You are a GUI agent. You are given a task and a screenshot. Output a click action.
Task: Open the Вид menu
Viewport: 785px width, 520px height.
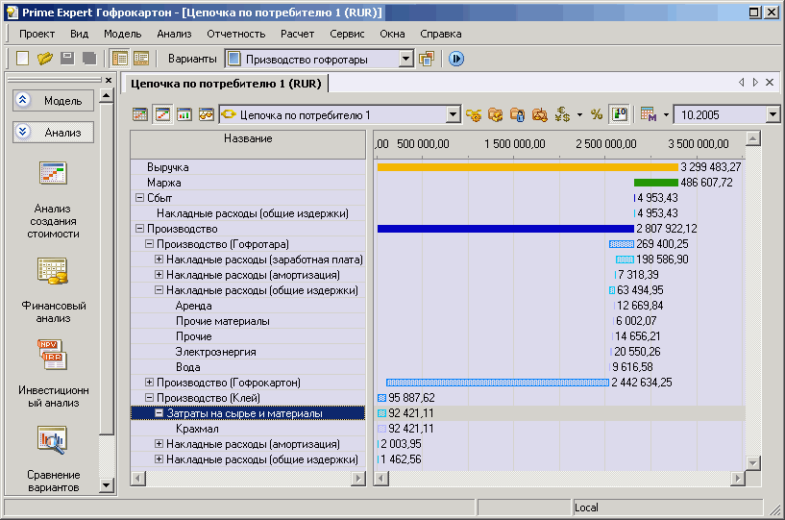79,34
